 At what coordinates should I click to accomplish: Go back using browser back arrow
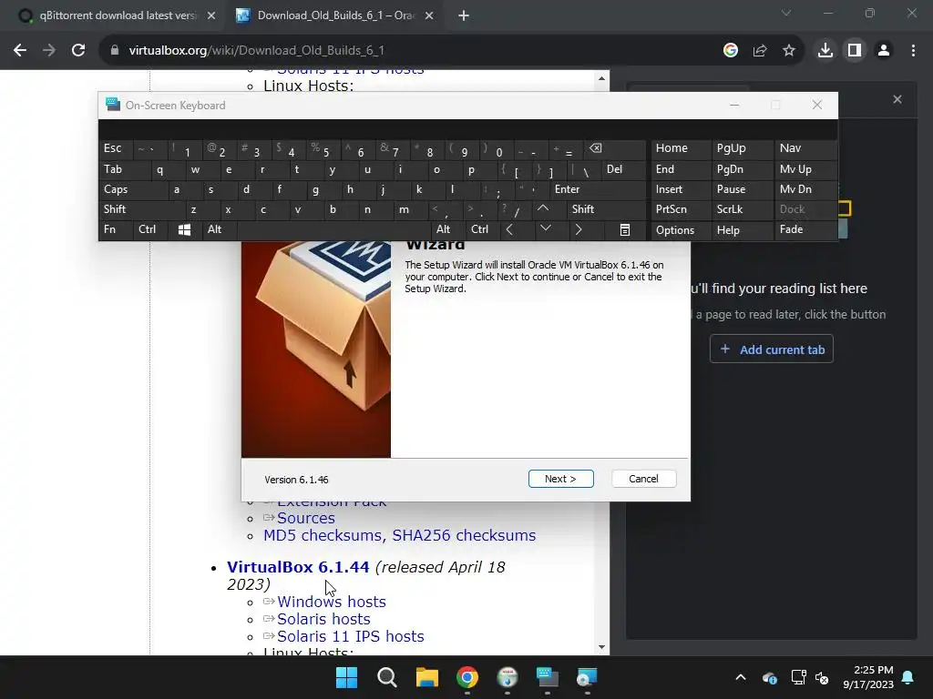[x=20, y=51]
